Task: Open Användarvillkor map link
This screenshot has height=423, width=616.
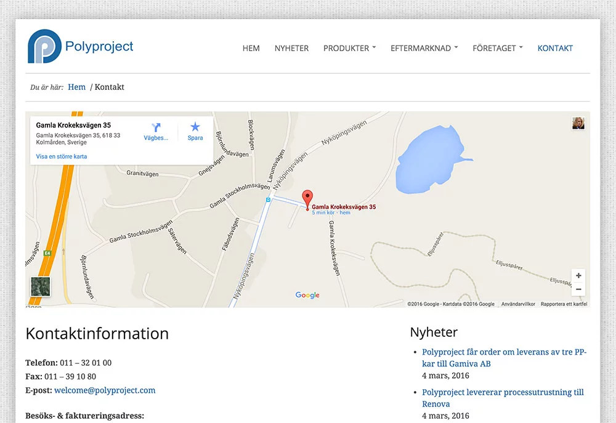Action: 518,304
